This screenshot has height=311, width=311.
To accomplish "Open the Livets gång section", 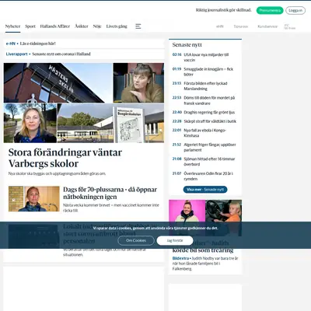I will tap(117, 26).
